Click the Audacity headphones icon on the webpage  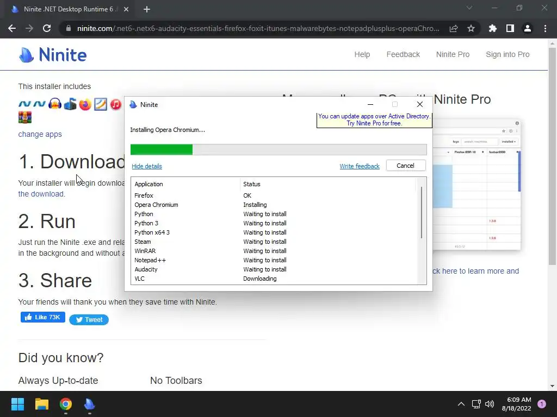(55, 104)
